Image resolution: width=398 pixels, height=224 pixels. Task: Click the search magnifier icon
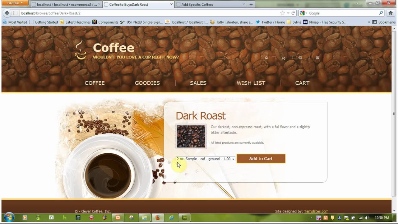(x=381, y=13)
